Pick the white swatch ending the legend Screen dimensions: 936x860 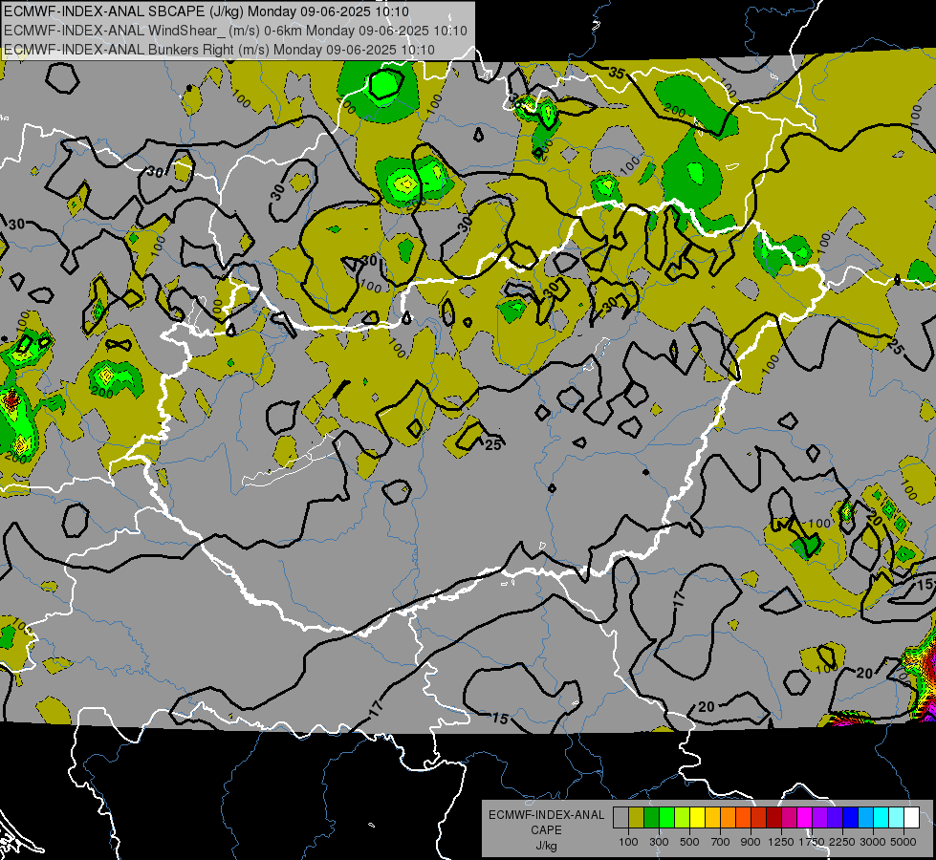911,817
